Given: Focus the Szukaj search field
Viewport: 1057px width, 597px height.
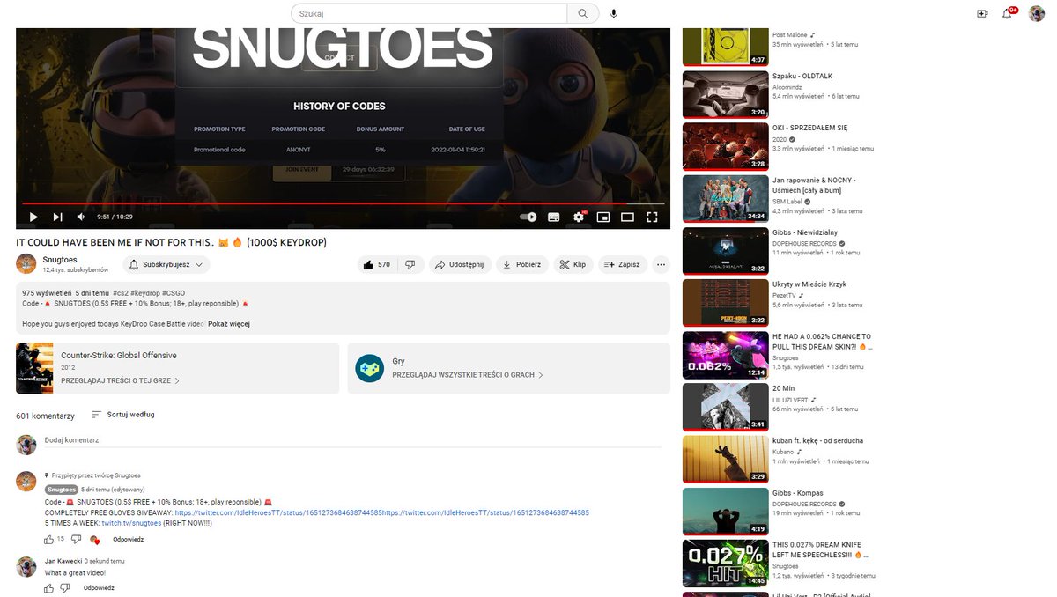Looking at the screenshot, I should [x=429, y=13].
